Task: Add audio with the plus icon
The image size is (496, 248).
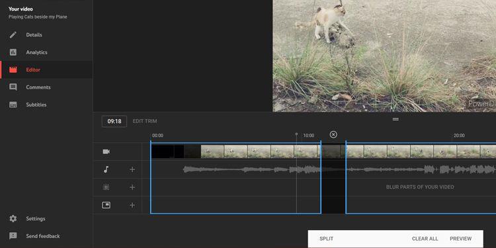Action: pyautogui.click(x=132, y=169)
